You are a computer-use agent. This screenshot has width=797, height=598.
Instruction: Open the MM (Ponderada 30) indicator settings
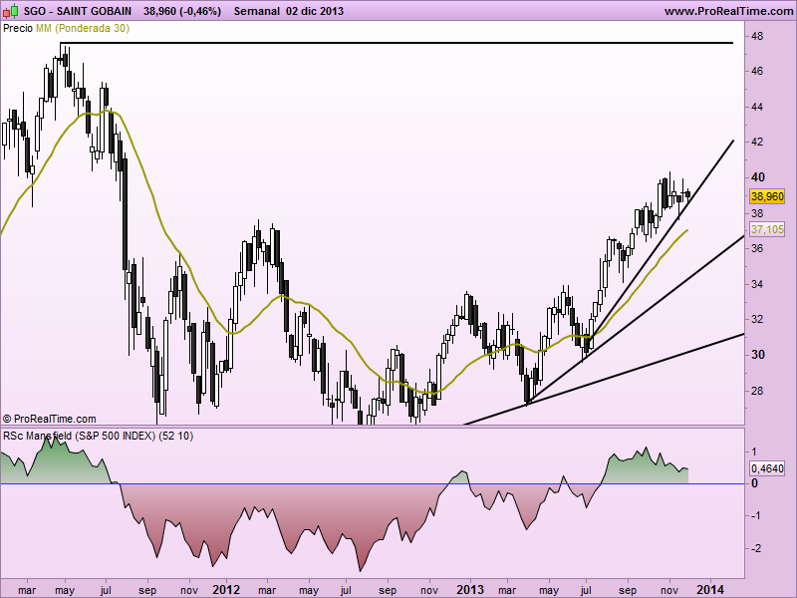[83, 29]
